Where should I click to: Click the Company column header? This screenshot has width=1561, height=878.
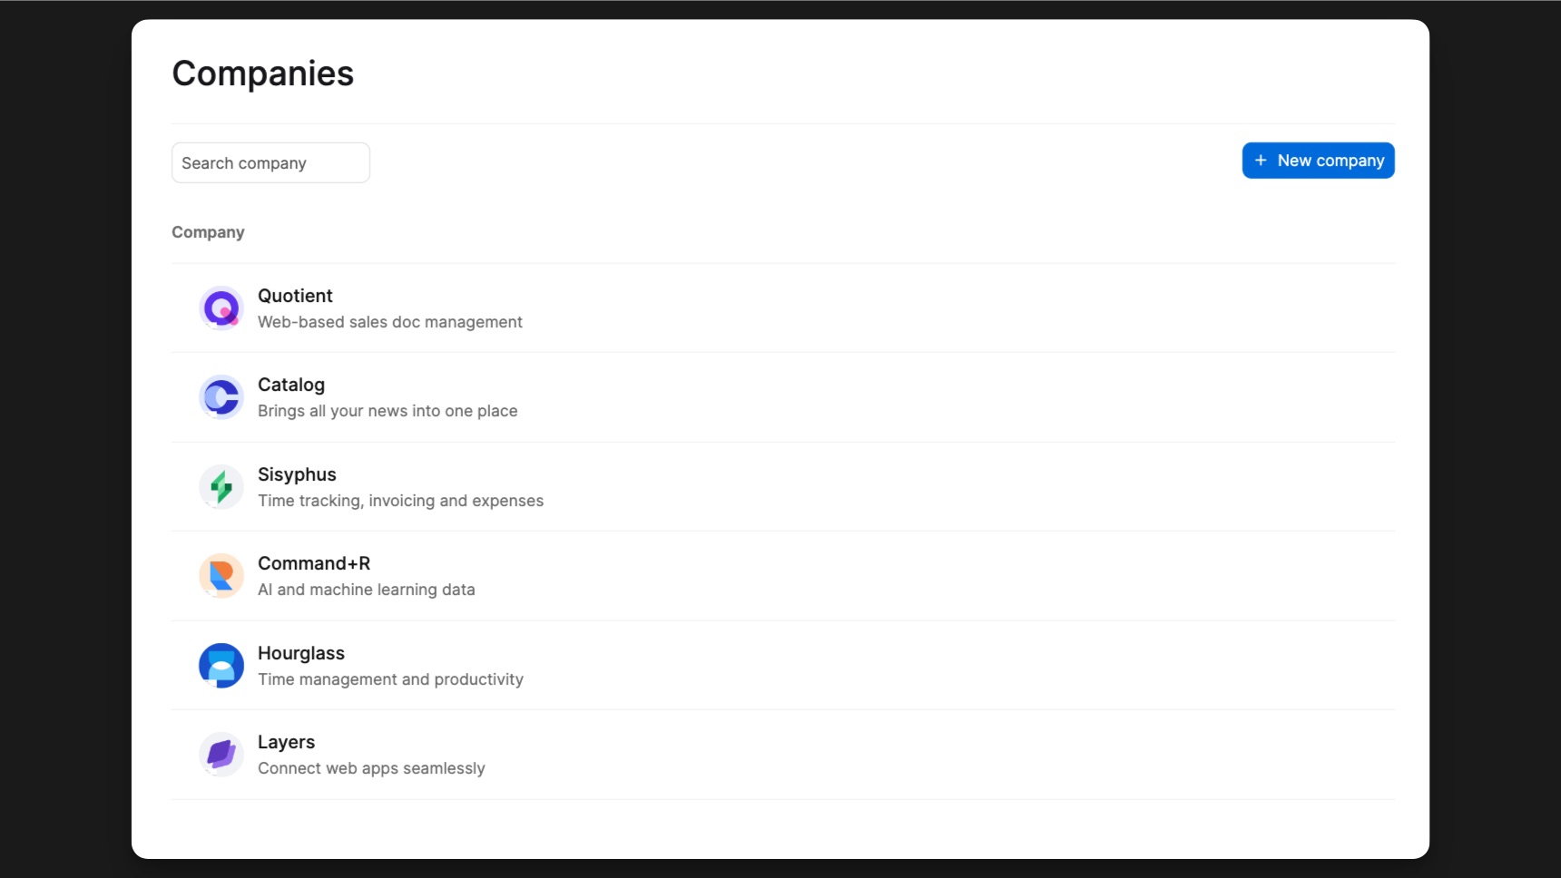208,232
